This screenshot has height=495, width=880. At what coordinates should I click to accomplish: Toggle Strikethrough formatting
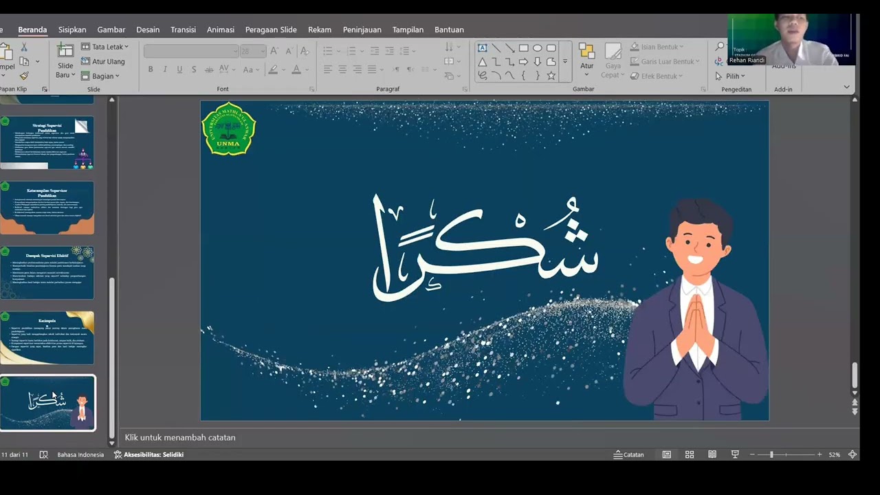coord(209,69)
